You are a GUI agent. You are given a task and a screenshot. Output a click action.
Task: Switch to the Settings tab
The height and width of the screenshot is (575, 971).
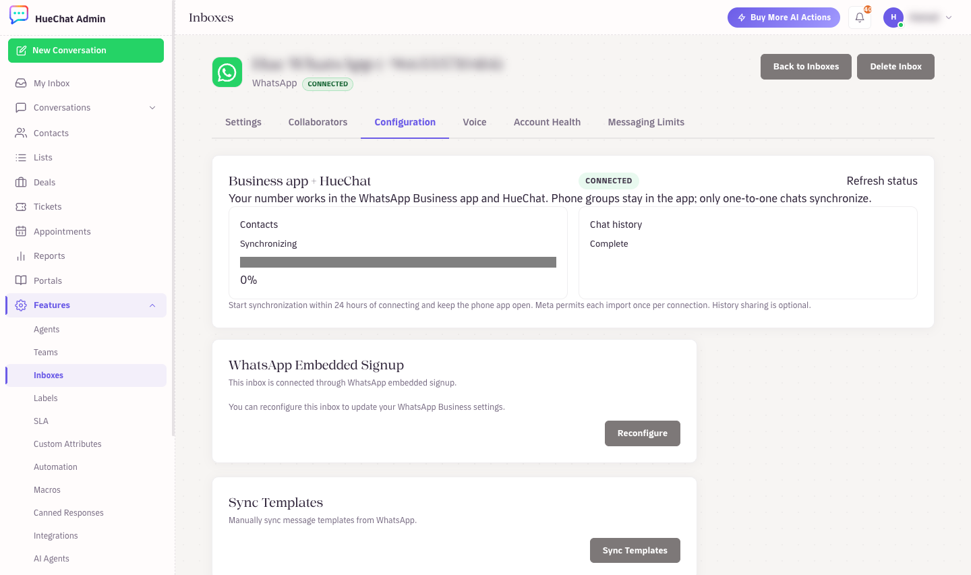[x=243, y=122]
